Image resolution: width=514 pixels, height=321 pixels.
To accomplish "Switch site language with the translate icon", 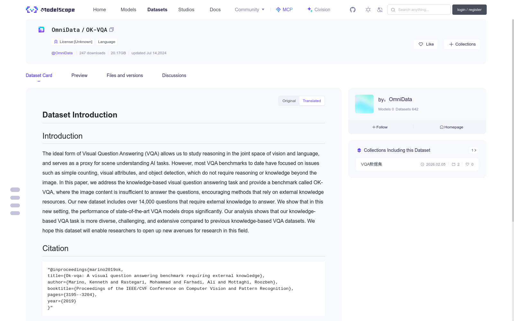I will pos(380,10).
